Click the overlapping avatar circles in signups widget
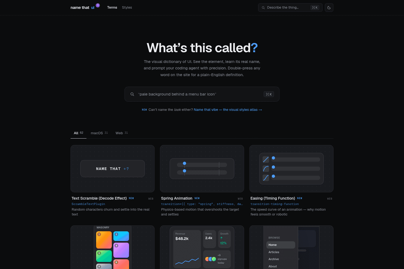 [211, 259]
